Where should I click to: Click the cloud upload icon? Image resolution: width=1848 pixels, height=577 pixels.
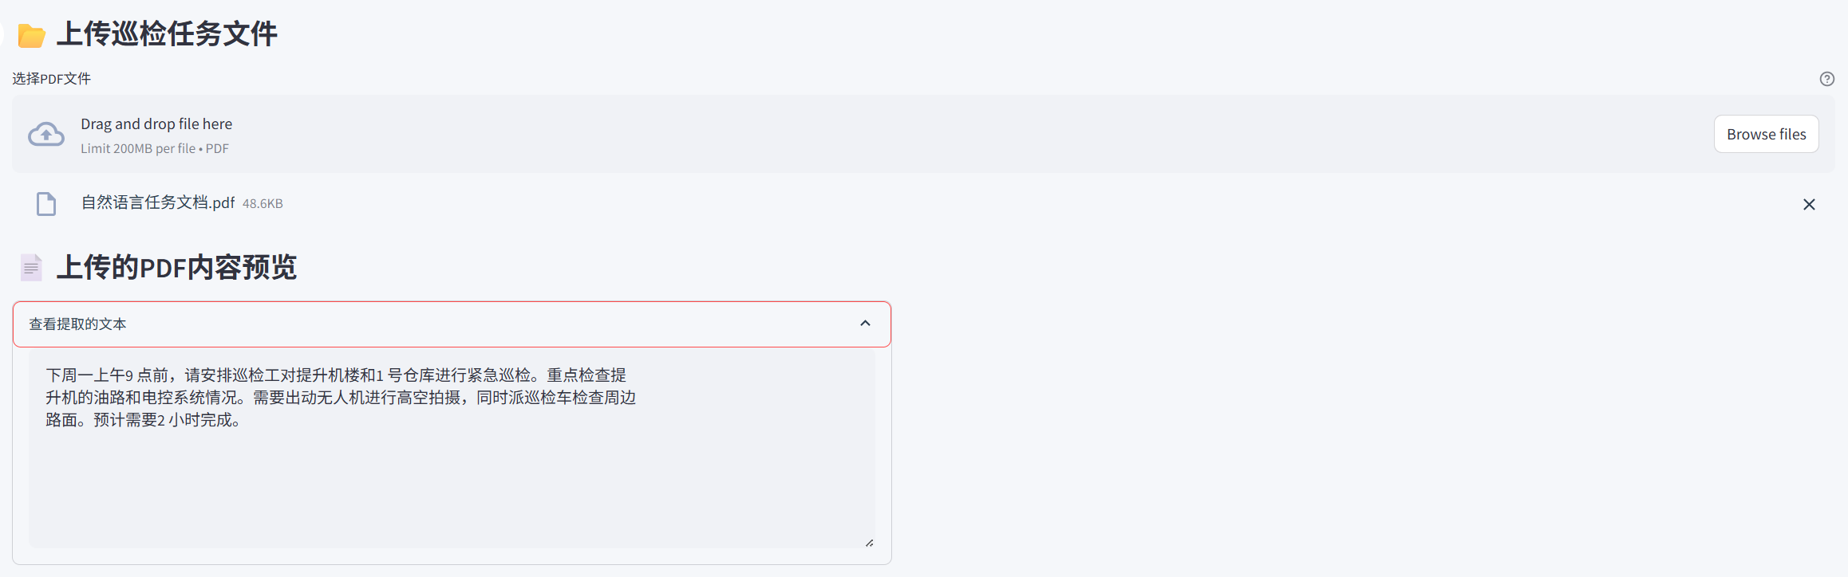point(46,135)
